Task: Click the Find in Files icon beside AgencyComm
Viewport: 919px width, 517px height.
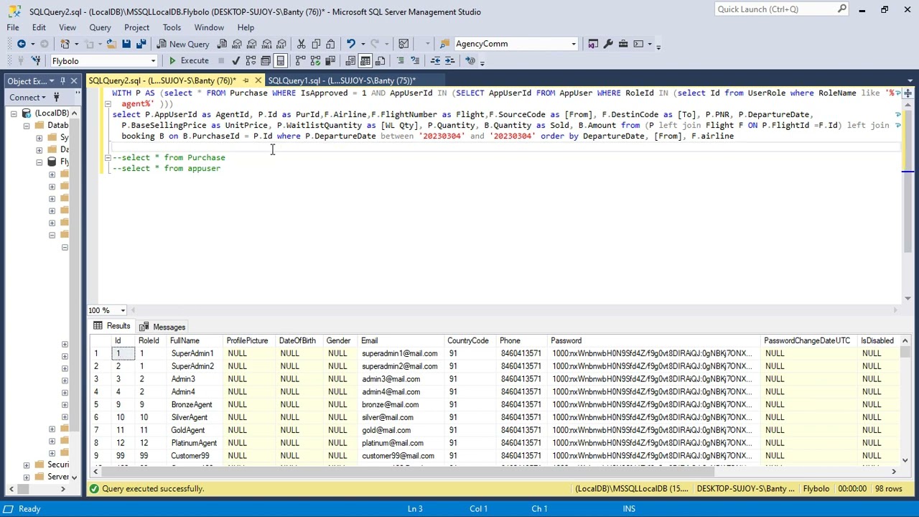Action: pos(444,44)
